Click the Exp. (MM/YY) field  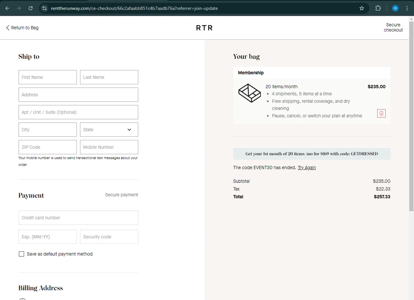click(x=47, y=237)
